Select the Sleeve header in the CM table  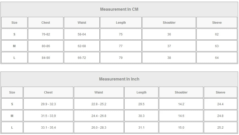217,23
